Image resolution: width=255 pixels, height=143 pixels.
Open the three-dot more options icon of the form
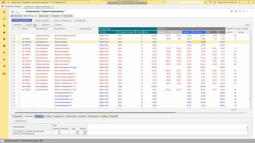tap(247, 11)
